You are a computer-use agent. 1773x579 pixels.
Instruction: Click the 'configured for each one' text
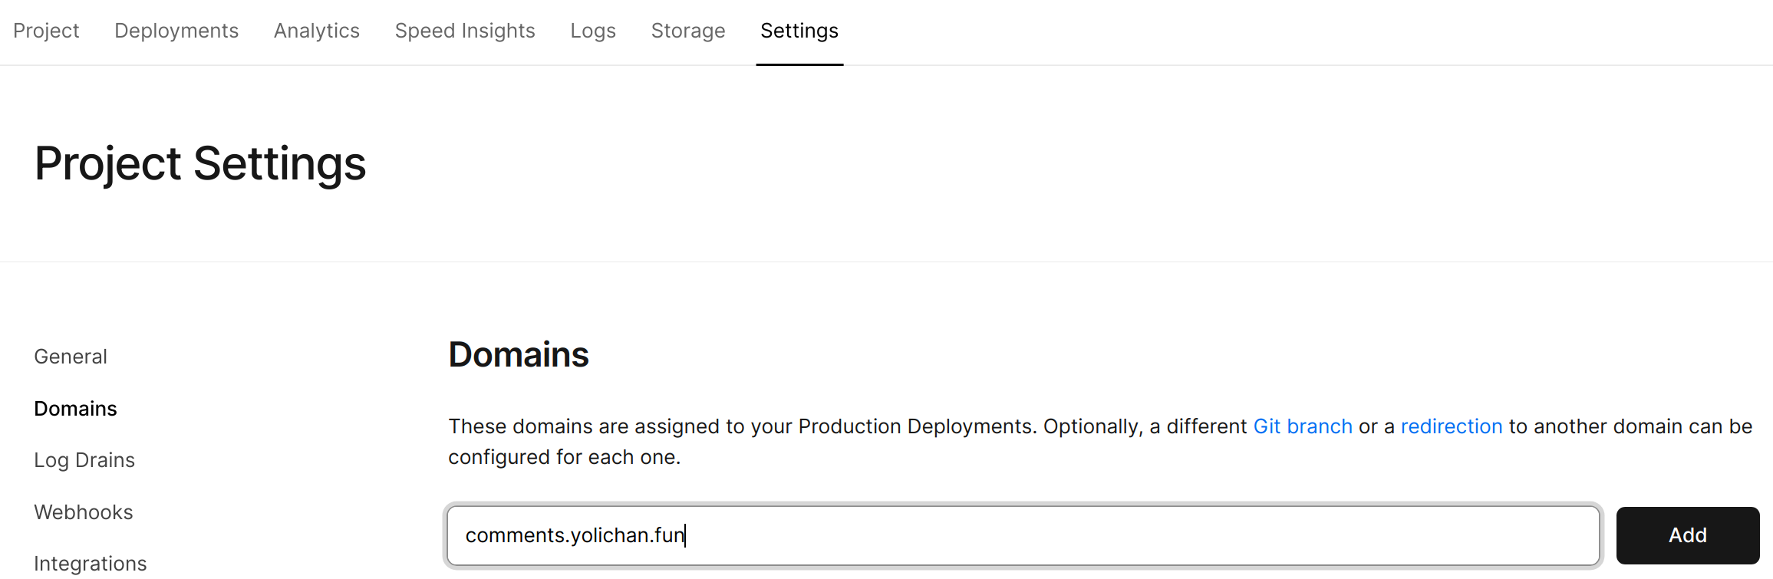point(564,457)
